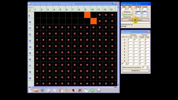Click the red ball icon in toolbar
The height and width of the screenshot is (100, 178).
pos(74,90)
